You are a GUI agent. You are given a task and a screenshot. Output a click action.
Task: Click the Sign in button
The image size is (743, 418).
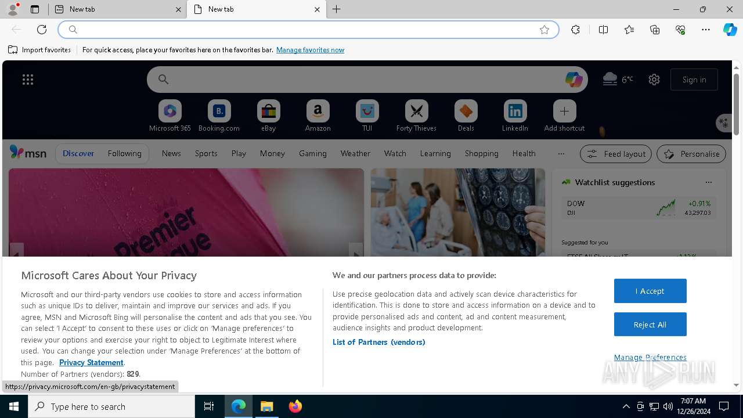coord(694,80)
